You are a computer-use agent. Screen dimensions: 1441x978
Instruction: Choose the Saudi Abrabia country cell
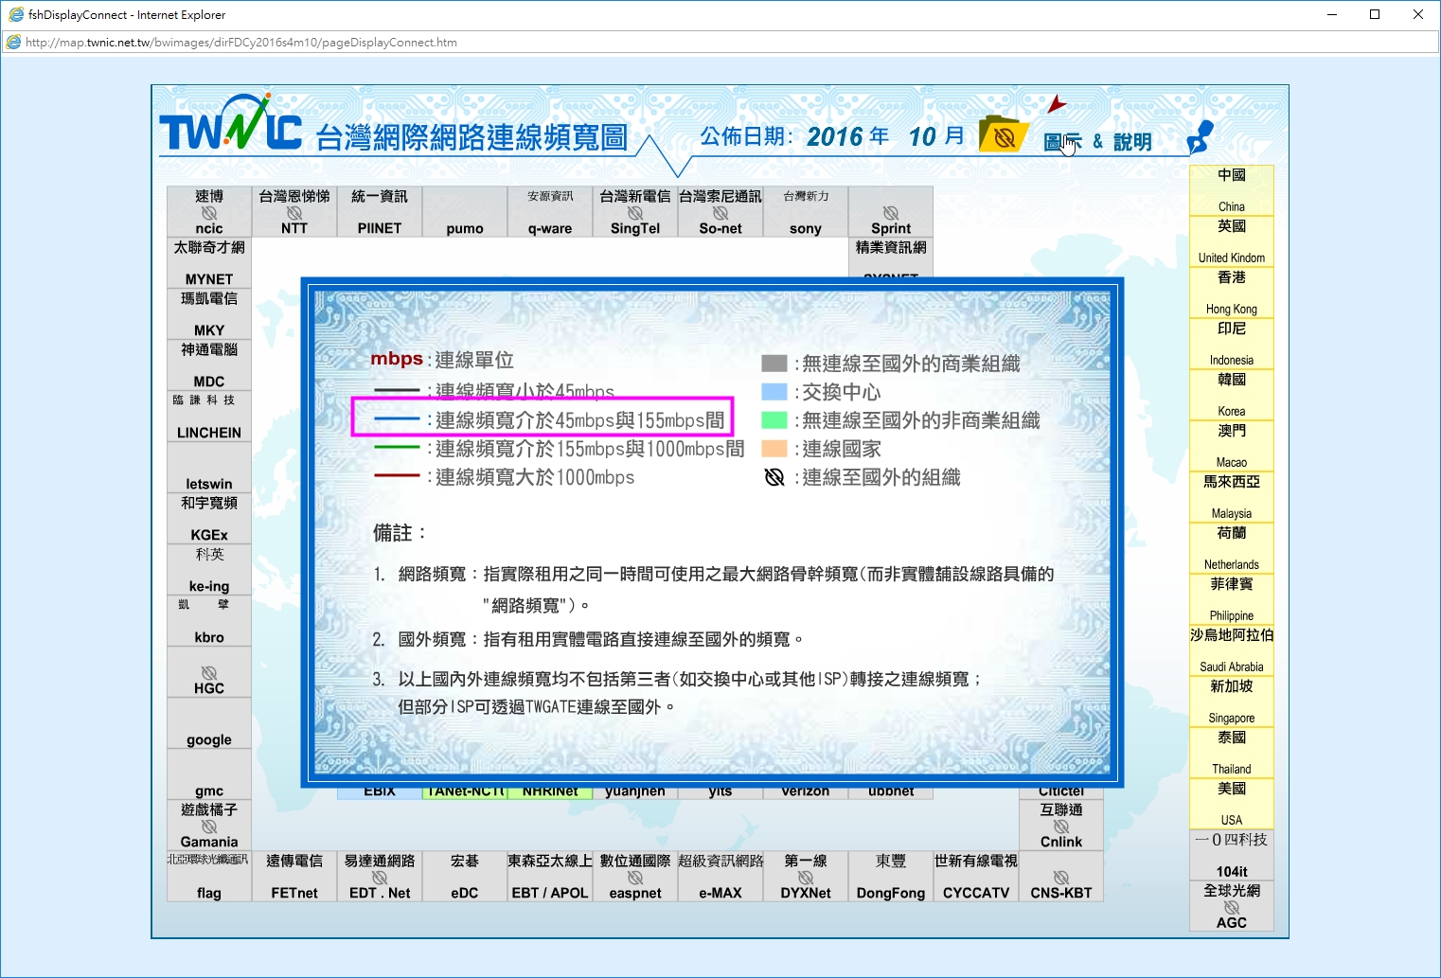click(1232, 650)
